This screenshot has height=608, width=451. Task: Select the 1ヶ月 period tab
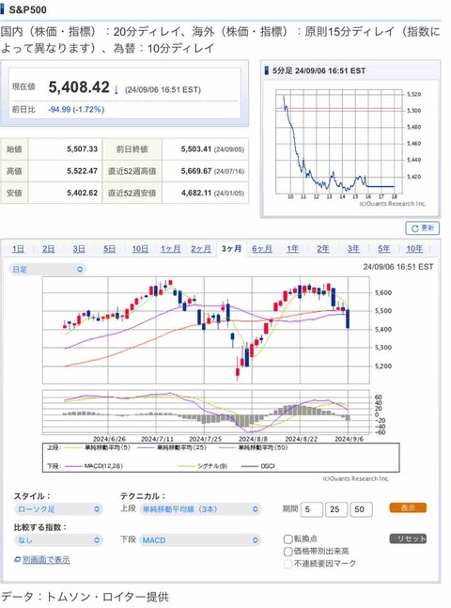171,248
